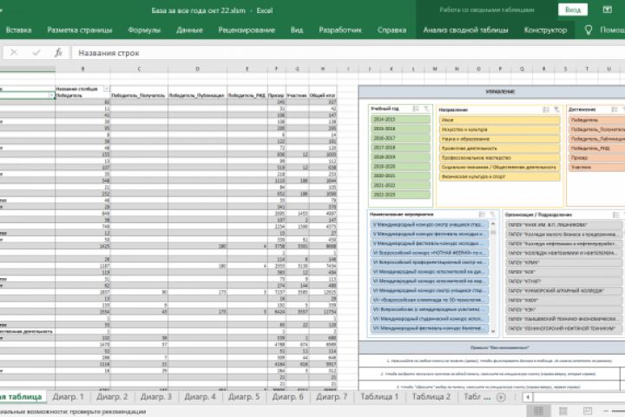Switch to the Формулы ribbon tab
625x417 pixels.
144,30
